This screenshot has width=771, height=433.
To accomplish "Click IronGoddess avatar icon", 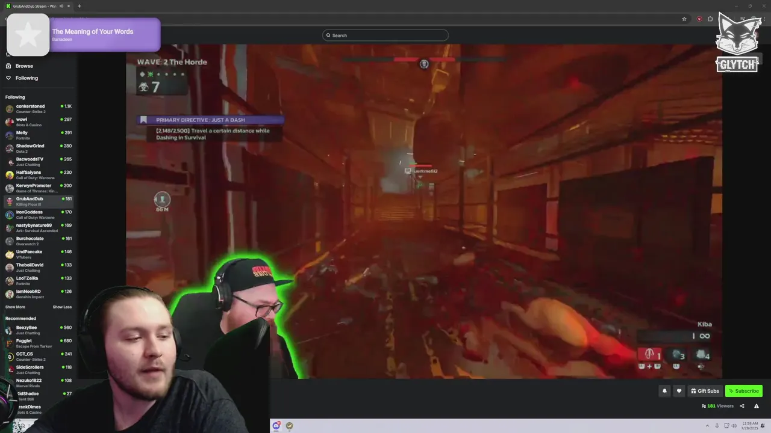I will [10, 215].
